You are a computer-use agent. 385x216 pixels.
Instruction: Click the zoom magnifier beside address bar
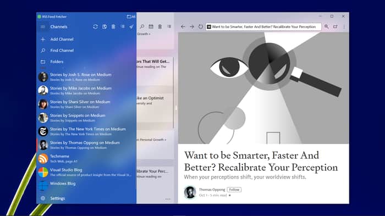click(326, 26)
